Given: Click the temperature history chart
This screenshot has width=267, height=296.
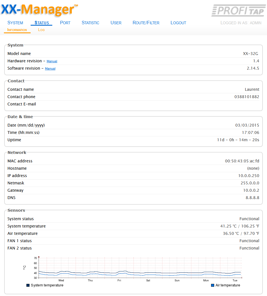Looking at the screenshot, I should coord(140,268).
